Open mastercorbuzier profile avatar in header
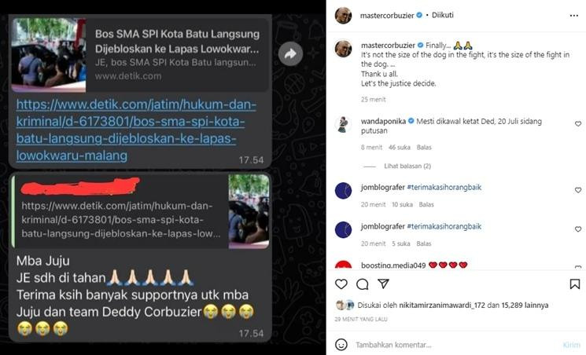Viewport: 586px width, 355px height. pos(343,15)
